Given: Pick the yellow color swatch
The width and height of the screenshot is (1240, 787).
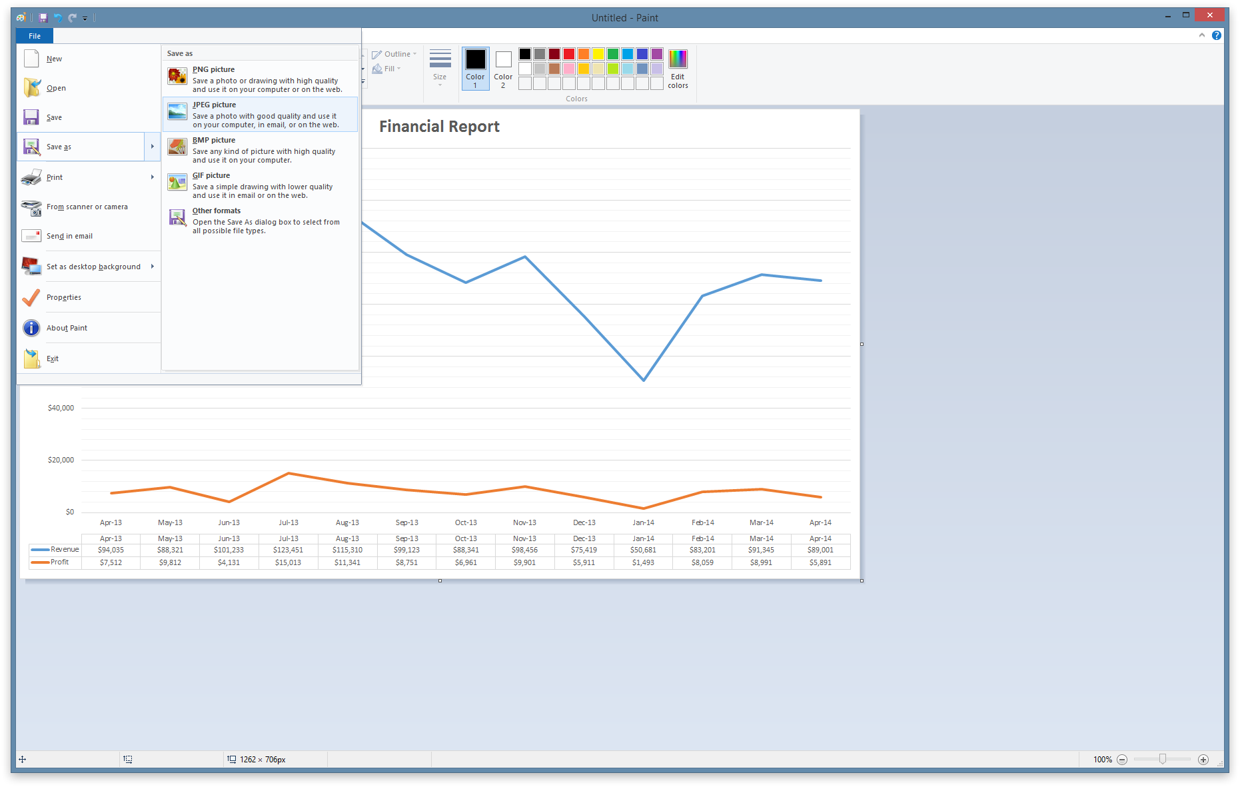Looking at the screenshot, I should [598, 54].
